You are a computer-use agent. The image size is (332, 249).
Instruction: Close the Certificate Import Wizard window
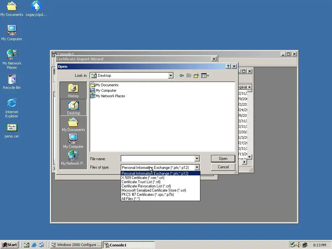(214, 59)
